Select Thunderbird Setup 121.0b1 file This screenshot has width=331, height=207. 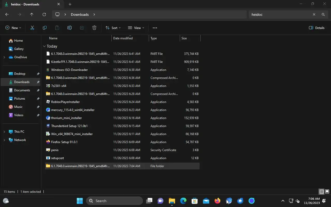click(122, 126)
